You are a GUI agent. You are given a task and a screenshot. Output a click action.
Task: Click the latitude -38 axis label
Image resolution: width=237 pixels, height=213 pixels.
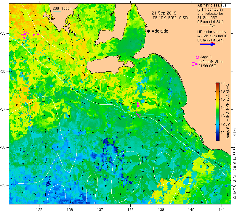[x=3, y=147]
